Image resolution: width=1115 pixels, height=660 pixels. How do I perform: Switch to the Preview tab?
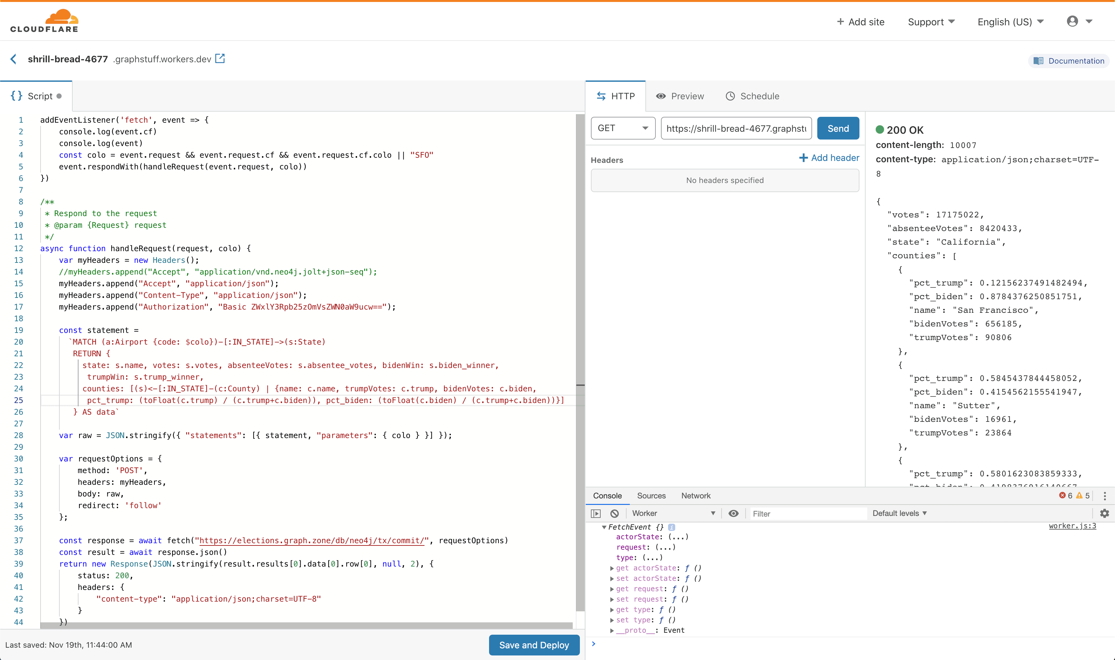point(680,96)
